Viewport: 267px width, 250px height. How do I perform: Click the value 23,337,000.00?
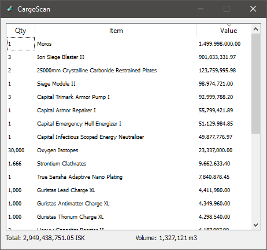pos(216,150)
